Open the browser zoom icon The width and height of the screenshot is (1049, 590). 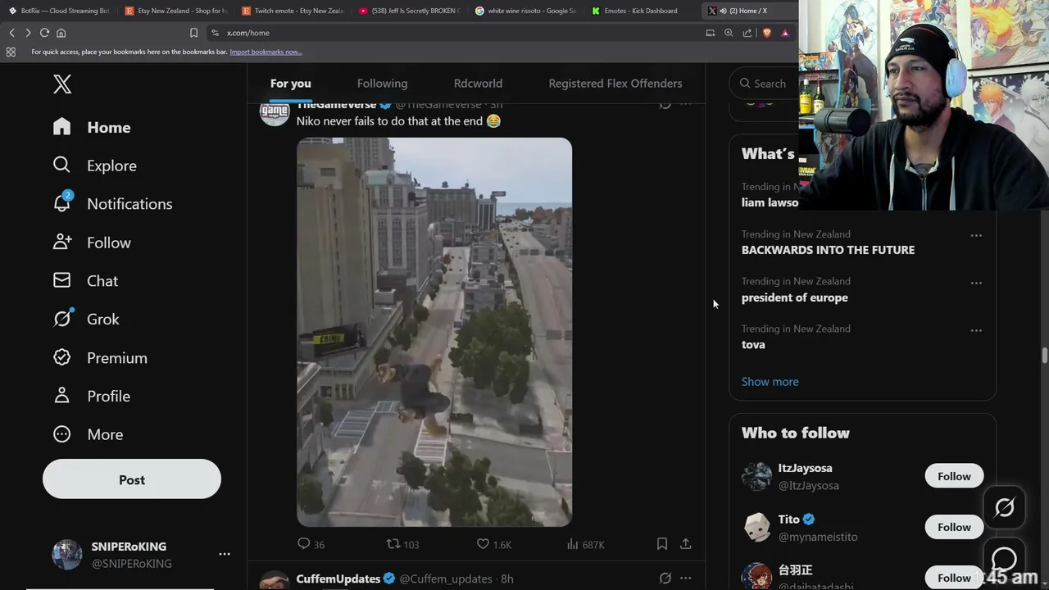(x=729, y=33)
